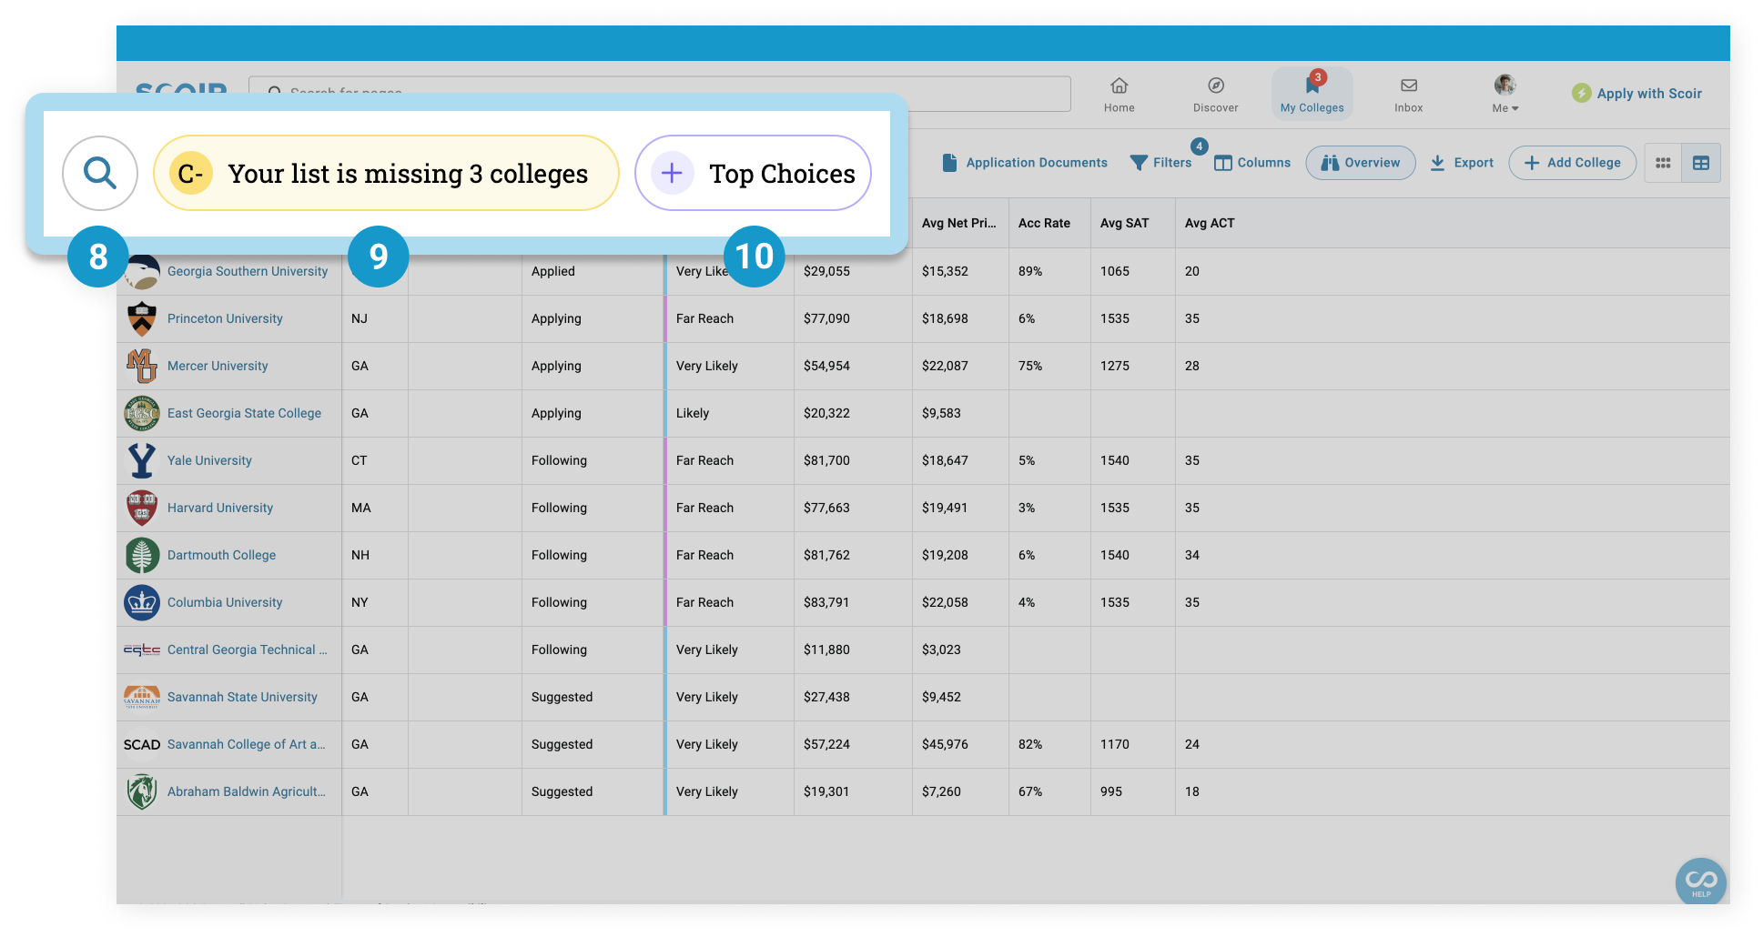Select Mercer's Applying status cell

coord(593,366)
